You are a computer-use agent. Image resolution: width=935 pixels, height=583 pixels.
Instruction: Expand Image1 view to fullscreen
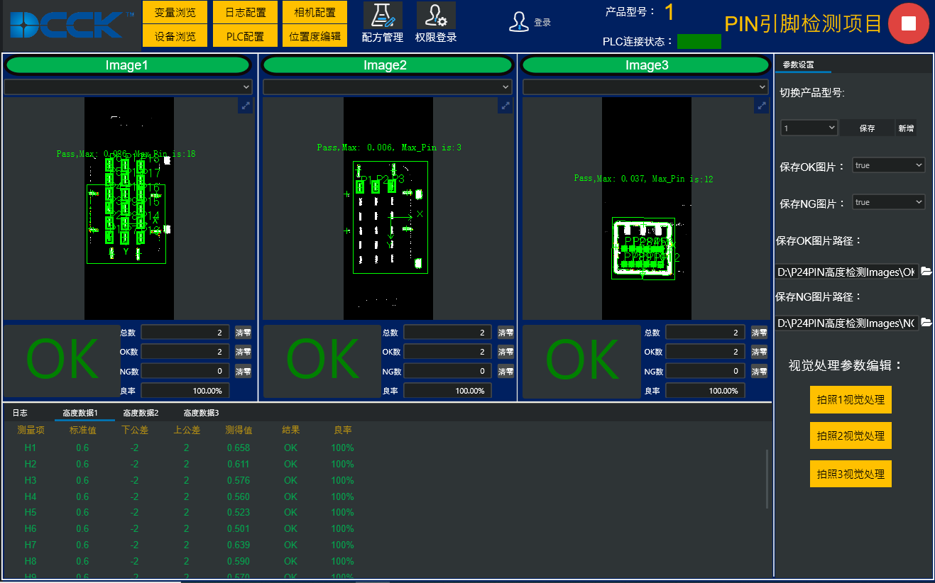245,105
